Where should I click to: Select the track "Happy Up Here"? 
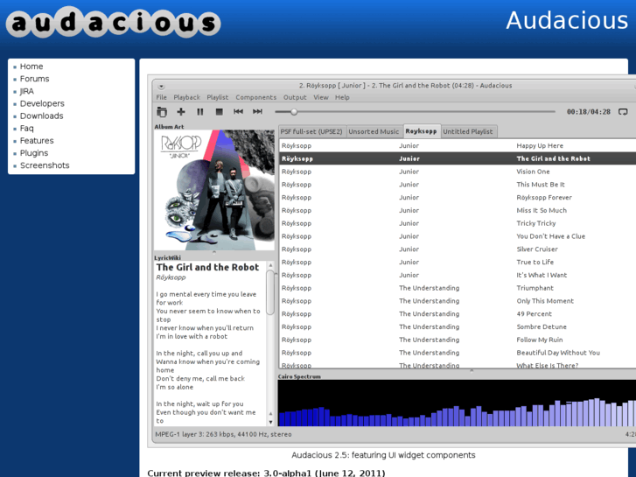click(458, 146)
